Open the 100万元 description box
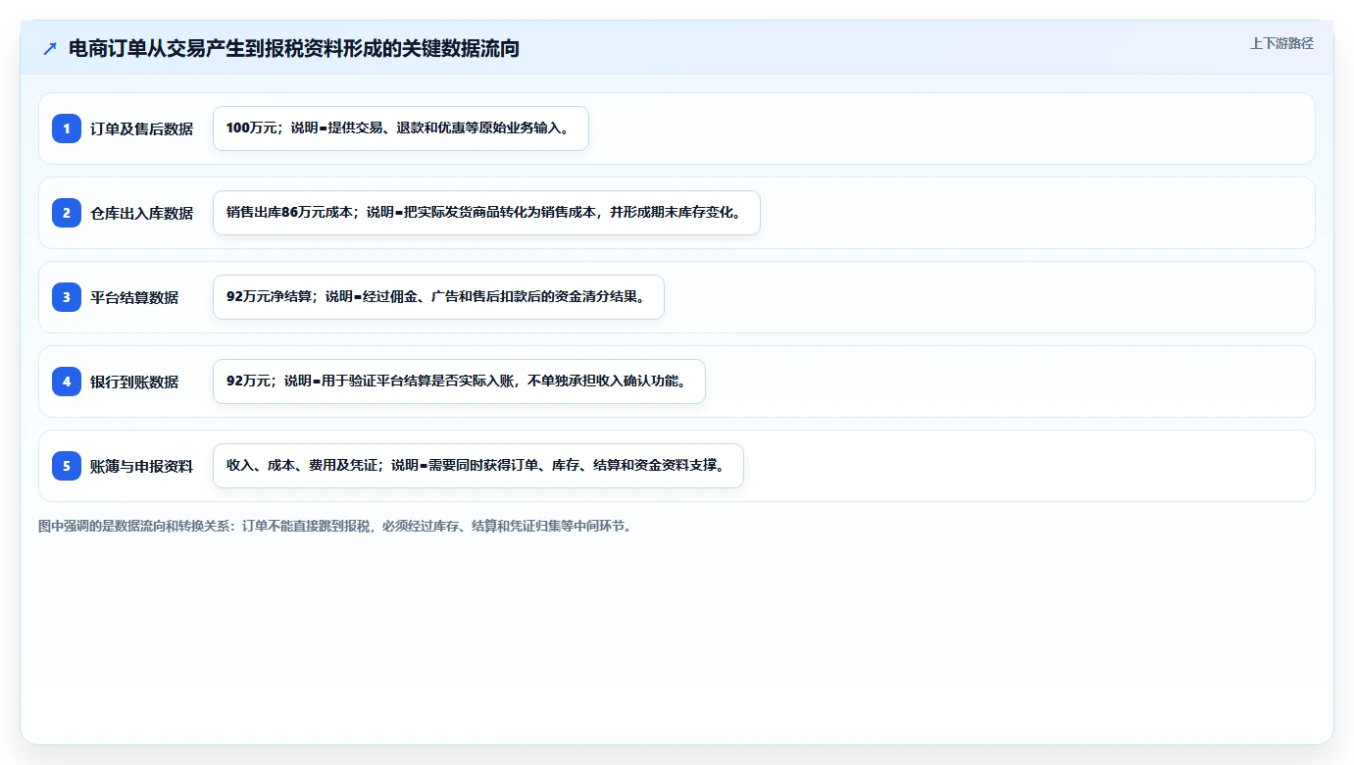Viewport: 1354px width, 765px height. pyautogui.click(x=401, y=128)
